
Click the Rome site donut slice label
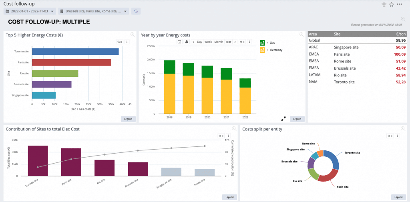tap(309, 144)
